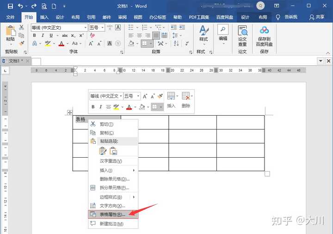Switch to the 插入 ribbon tab
The height and width of the screenshot is (234, 333).
click(44, 17)
